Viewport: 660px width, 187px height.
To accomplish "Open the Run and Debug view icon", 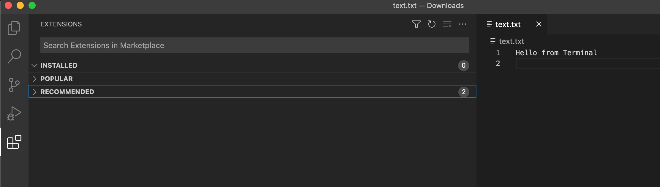I will click(x=14, y=113).
